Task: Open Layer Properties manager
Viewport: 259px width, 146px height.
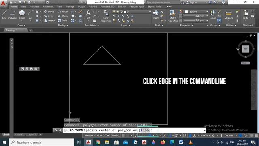Action: coord(106,16)
